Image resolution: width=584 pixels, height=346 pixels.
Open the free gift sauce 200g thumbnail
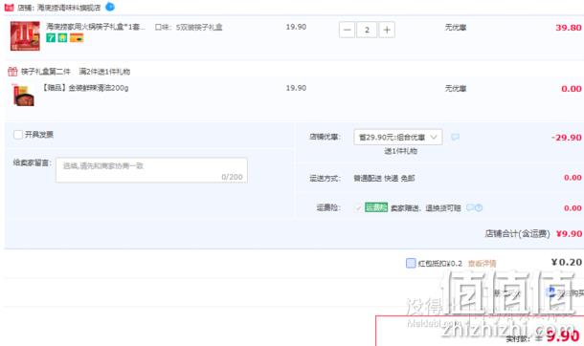(x=24, y=96)
